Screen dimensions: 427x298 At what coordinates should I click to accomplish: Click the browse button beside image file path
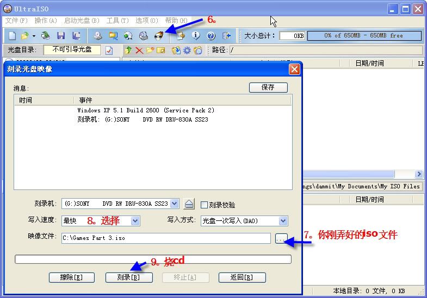280,238
